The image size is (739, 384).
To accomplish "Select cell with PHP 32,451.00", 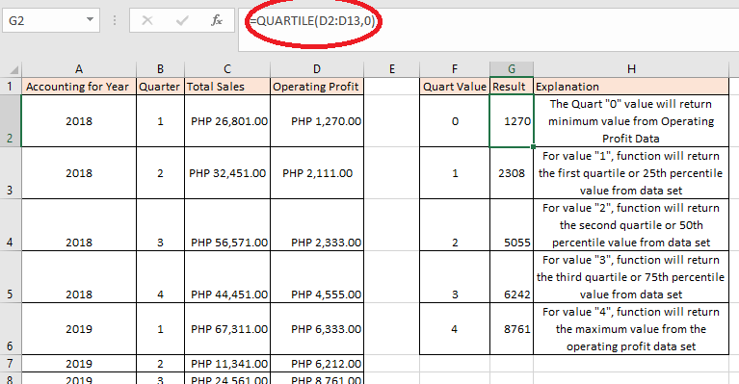I will pos(227,172).
